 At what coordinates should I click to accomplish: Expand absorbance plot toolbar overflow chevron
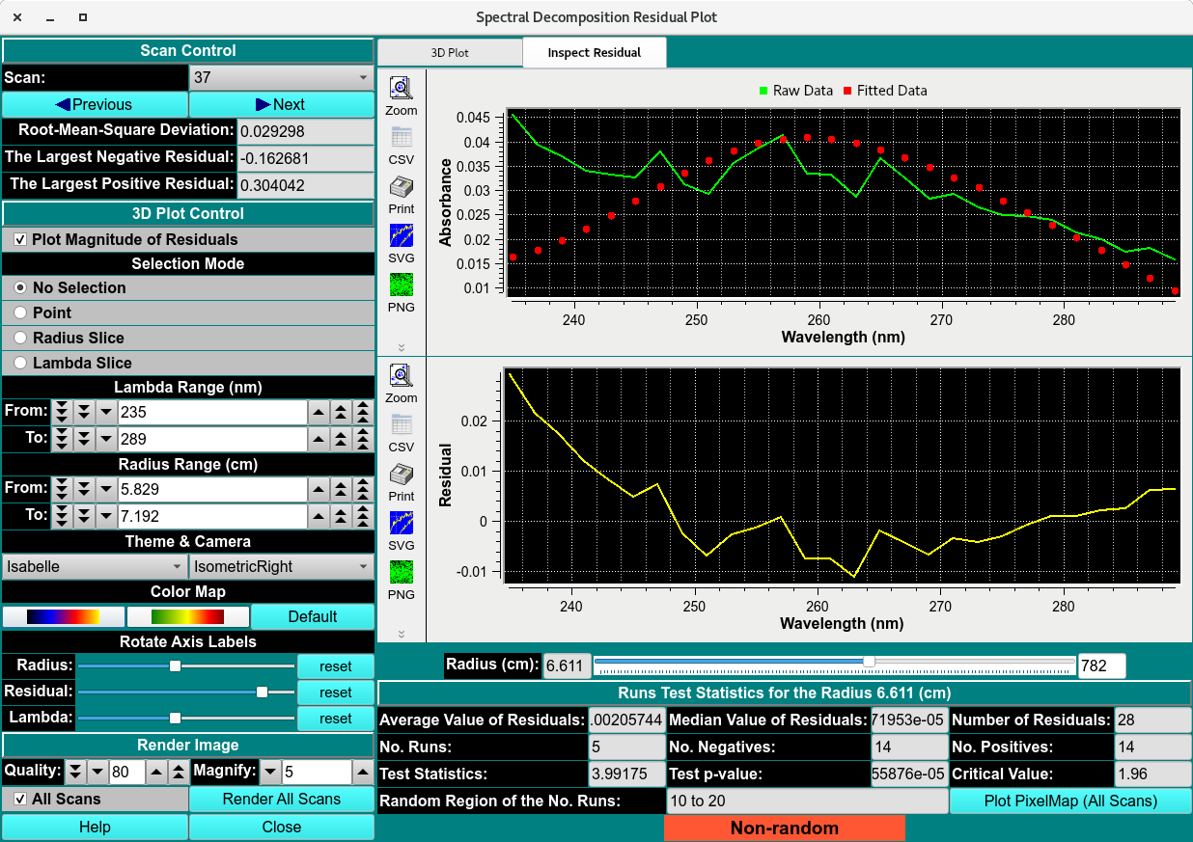tap(402, 347)
